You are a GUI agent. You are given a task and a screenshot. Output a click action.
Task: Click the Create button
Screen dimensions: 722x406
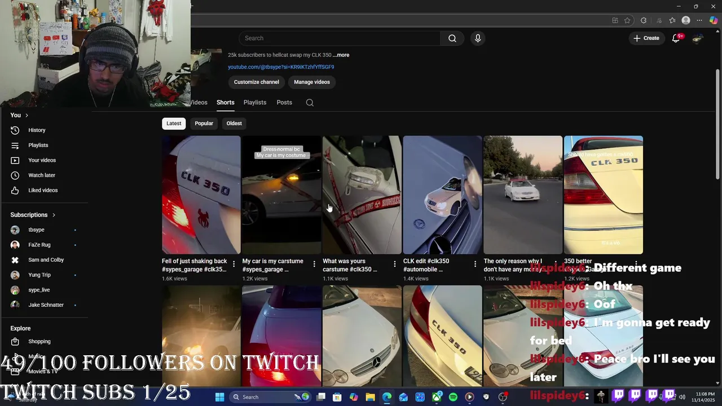click(x=646, y=38)
